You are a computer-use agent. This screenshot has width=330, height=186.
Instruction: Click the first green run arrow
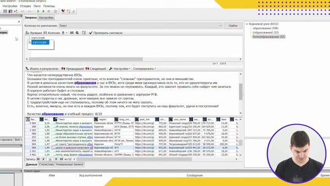point(38,11)
